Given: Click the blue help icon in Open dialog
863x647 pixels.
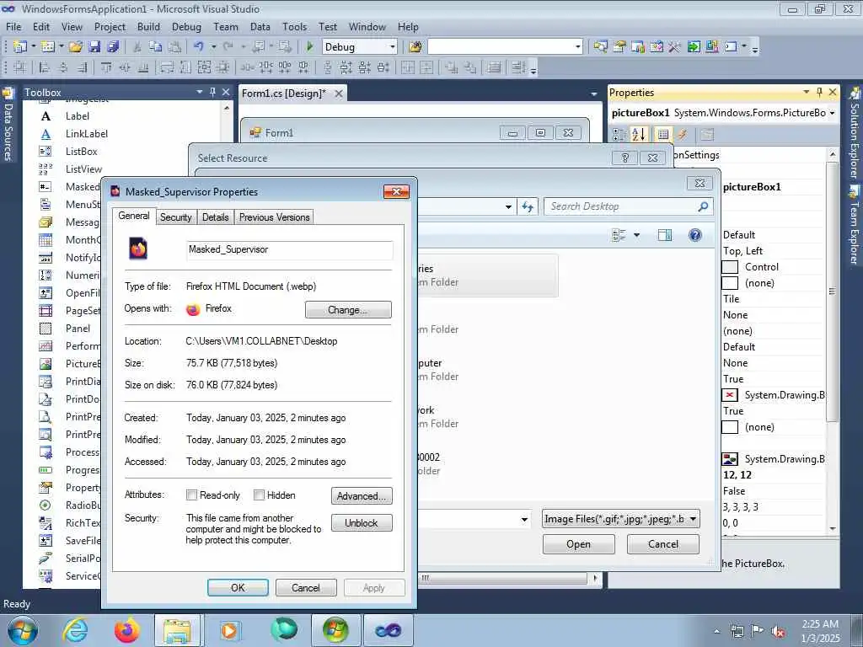Looking at the screenshot, I should (x=695, y=236).
